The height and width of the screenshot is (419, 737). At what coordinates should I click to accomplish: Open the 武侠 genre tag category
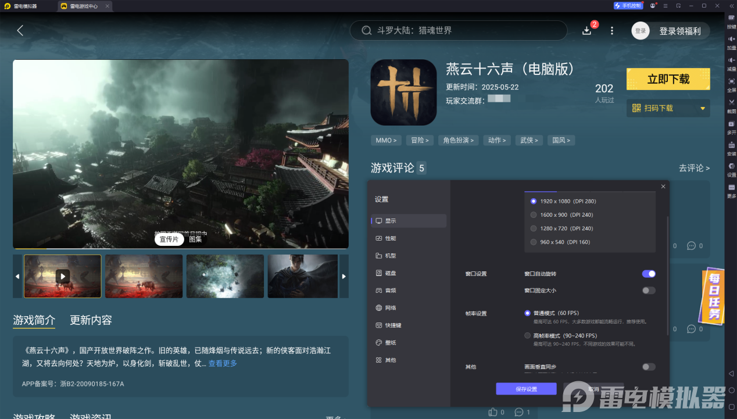(x=528, y=140)
